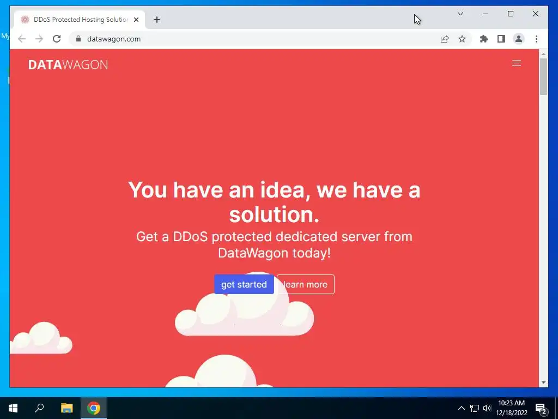Open Windows taskbar search
Screen dimensions: 558x419
(39, 408)
